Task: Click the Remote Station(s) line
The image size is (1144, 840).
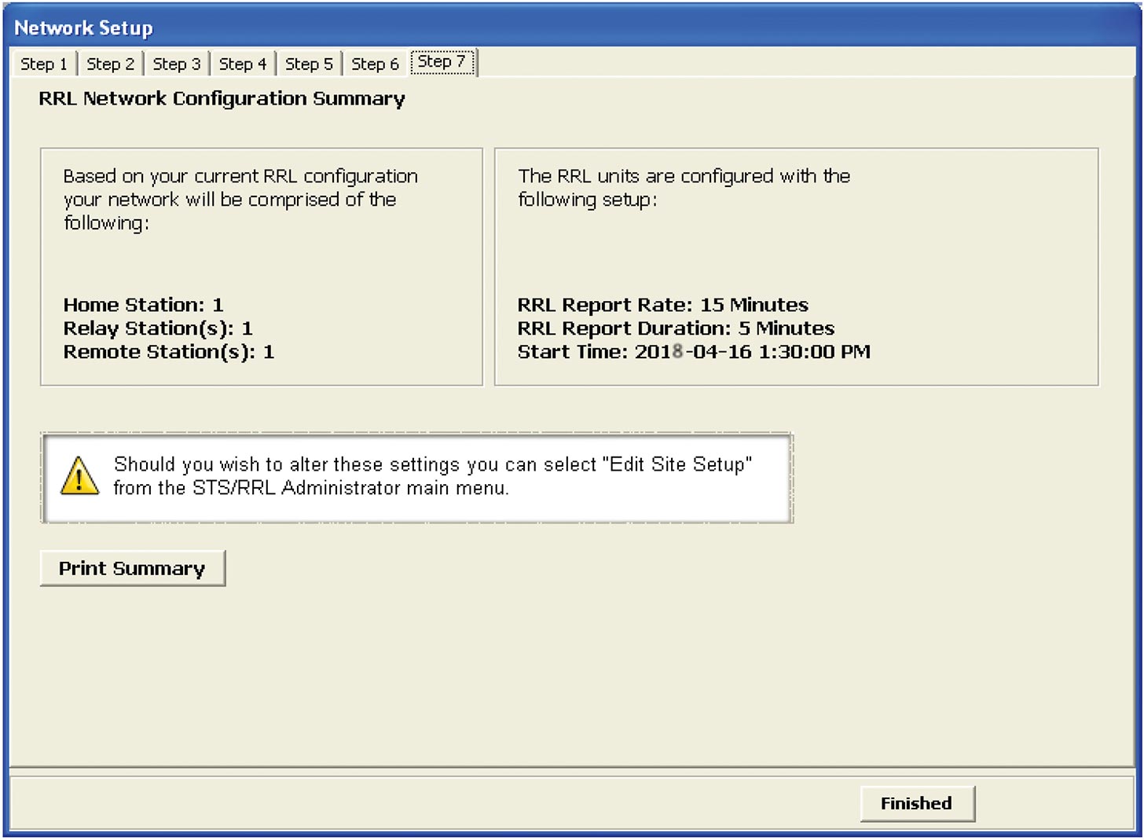Action: 168,352
